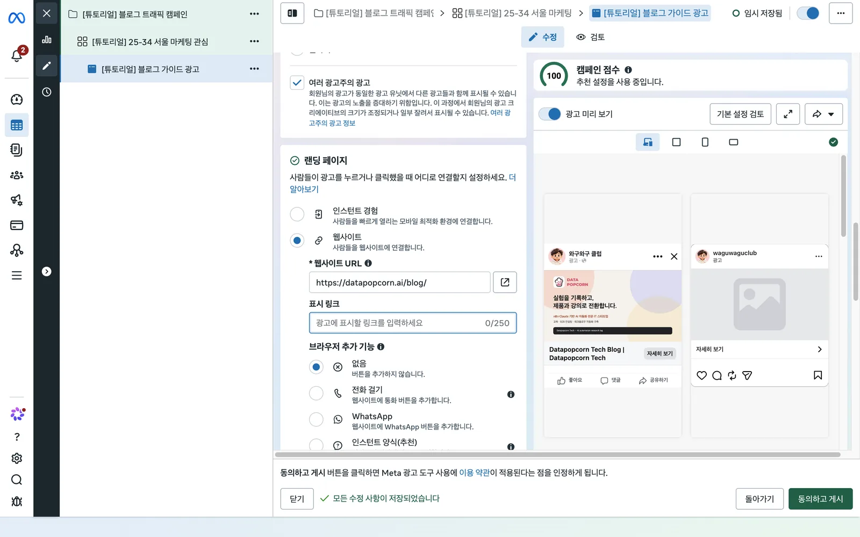Uncheck the multi-advertiser ads checkbox
The width and height of the screenshot is (860, 537).
pos(297,83)
